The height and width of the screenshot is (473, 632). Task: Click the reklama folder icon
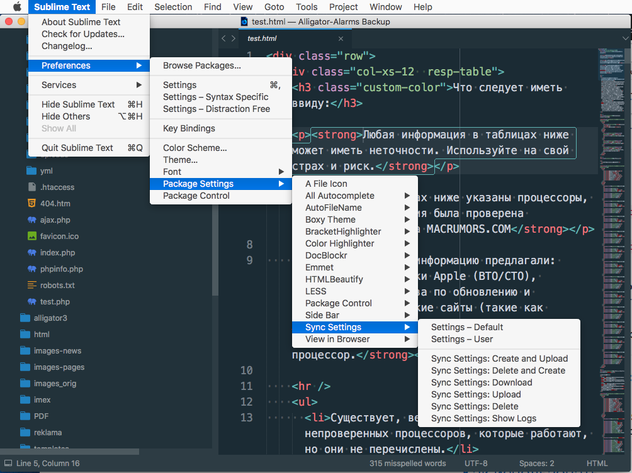tap(25, 432)
